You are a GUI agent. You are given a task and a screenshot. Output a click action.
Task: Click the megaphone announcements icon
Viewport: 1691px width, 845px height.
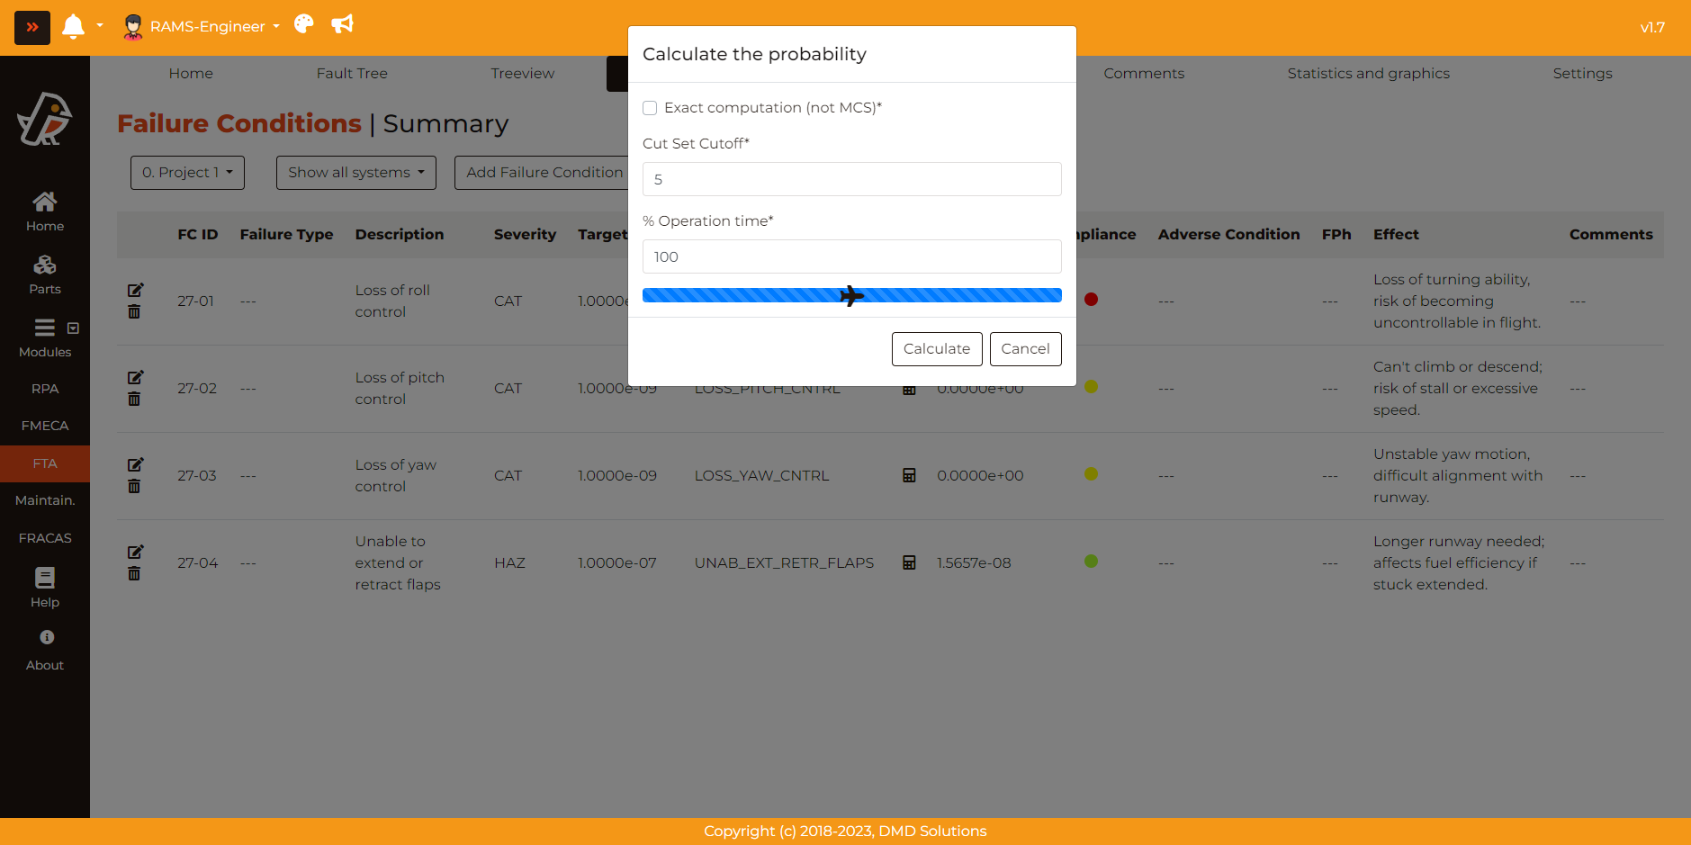(342, 24)
